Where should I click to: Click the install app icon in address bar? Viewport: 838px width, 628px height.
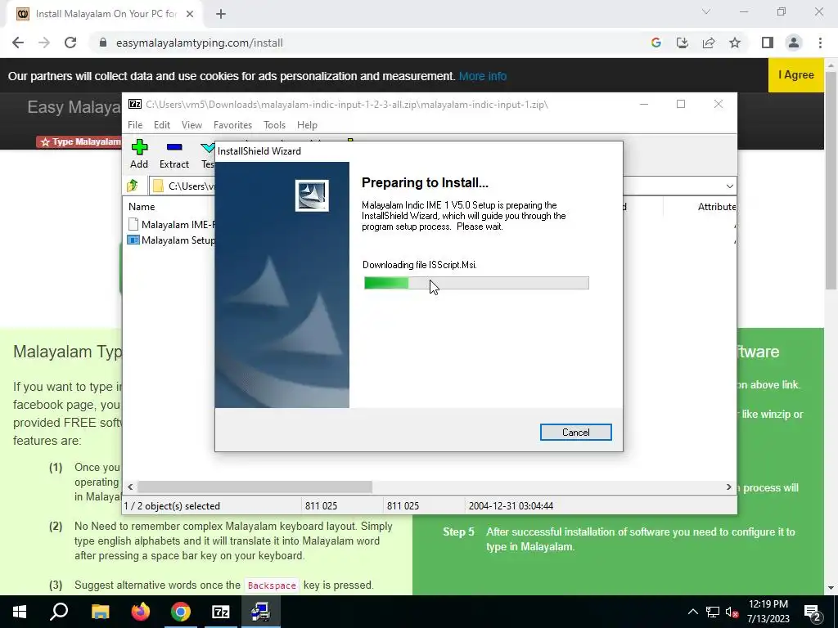[682, 43]
